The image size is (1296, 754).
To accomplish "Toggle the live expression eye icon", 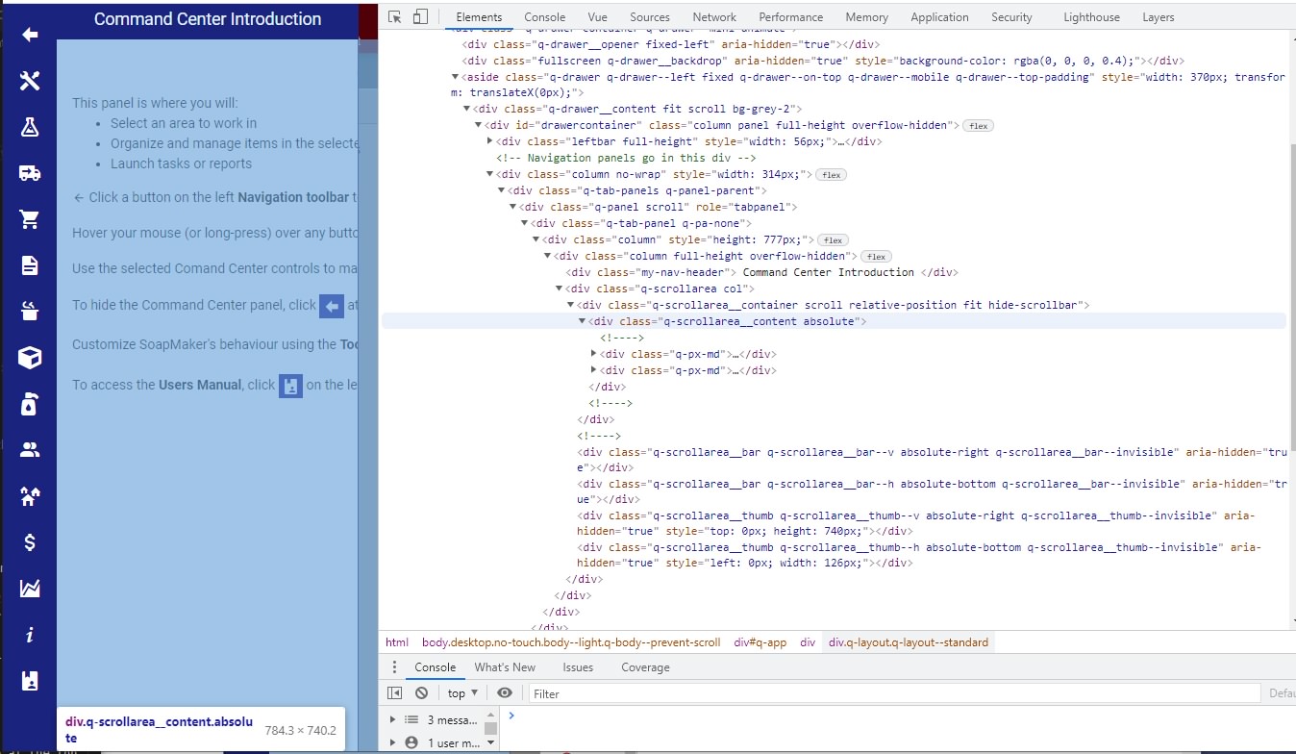I will [504, 692].
